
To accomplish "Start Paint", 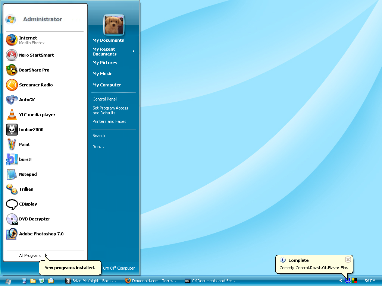I will point(45,144).
